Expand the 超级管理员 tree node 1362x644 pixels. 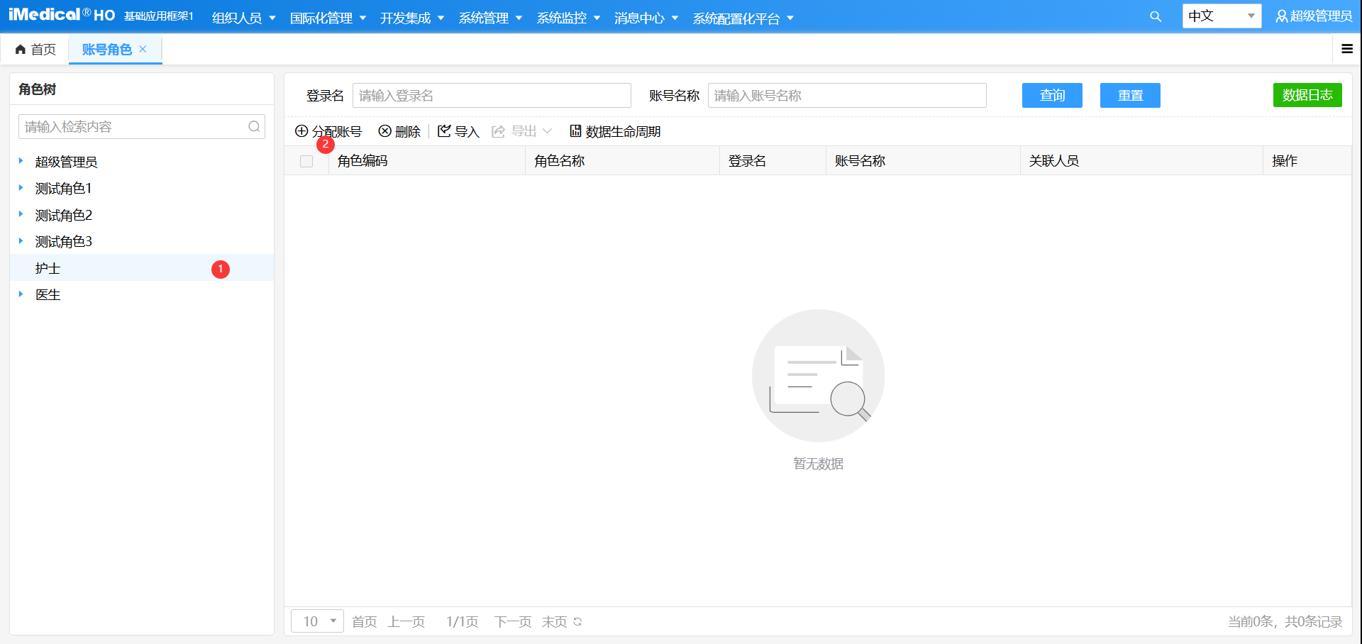click(21, 161)
